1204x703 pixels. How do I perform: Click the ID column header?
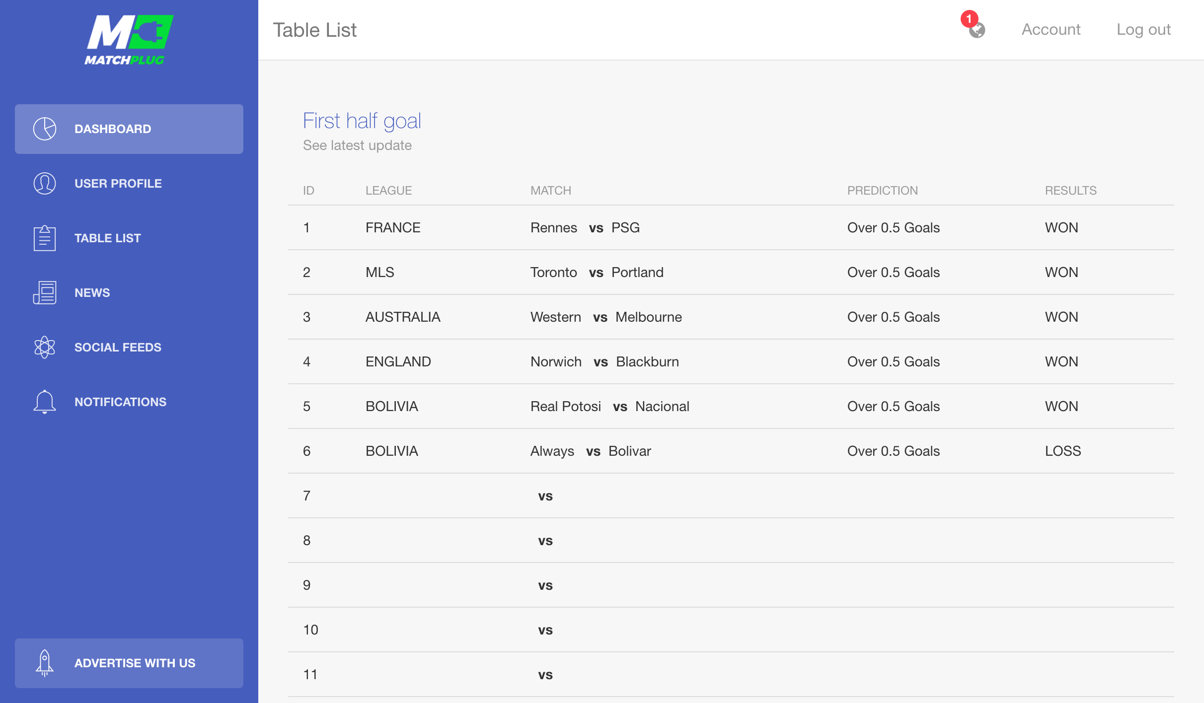pyautogui.click(x=308, y=191)
